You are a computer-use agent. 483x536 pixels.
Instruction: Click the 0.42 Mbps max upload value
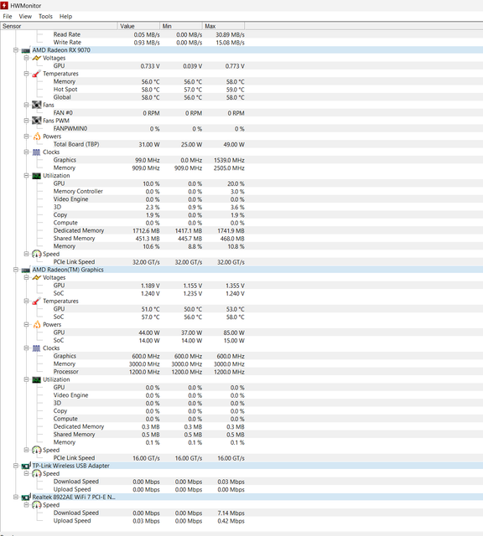pos(231,521)
